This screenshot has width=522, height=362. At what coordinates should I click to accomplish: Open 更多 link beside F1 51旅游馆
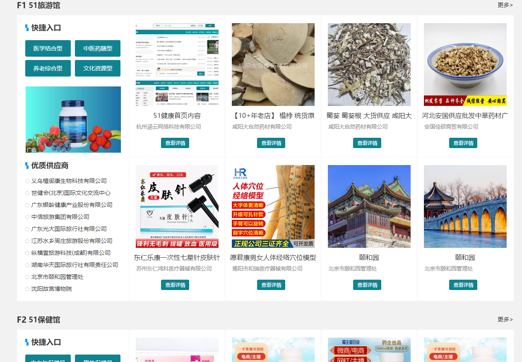(505, 5)
